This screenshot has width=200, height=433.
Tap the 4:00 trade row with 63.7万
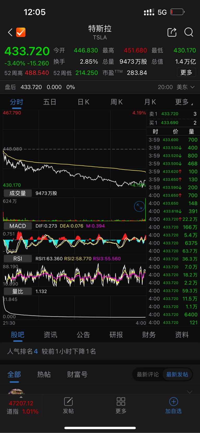(173, 251)
